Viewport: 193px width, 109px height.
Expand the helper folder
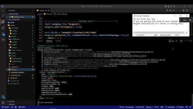tap(21, 36)
